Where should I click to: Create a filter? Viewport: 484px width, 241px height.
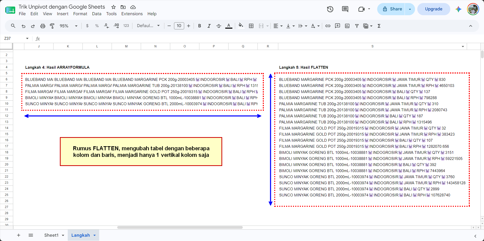pos(357,26)
